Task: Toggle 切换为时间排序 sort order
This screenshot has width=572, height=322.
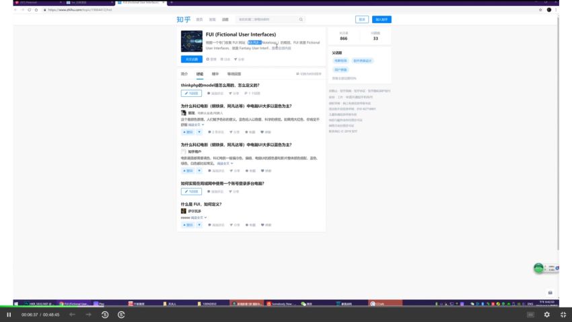Action: 309,73
